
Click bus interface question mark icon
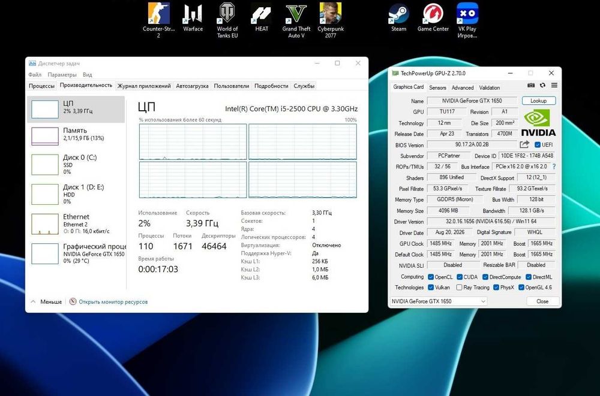pos(554,167)
